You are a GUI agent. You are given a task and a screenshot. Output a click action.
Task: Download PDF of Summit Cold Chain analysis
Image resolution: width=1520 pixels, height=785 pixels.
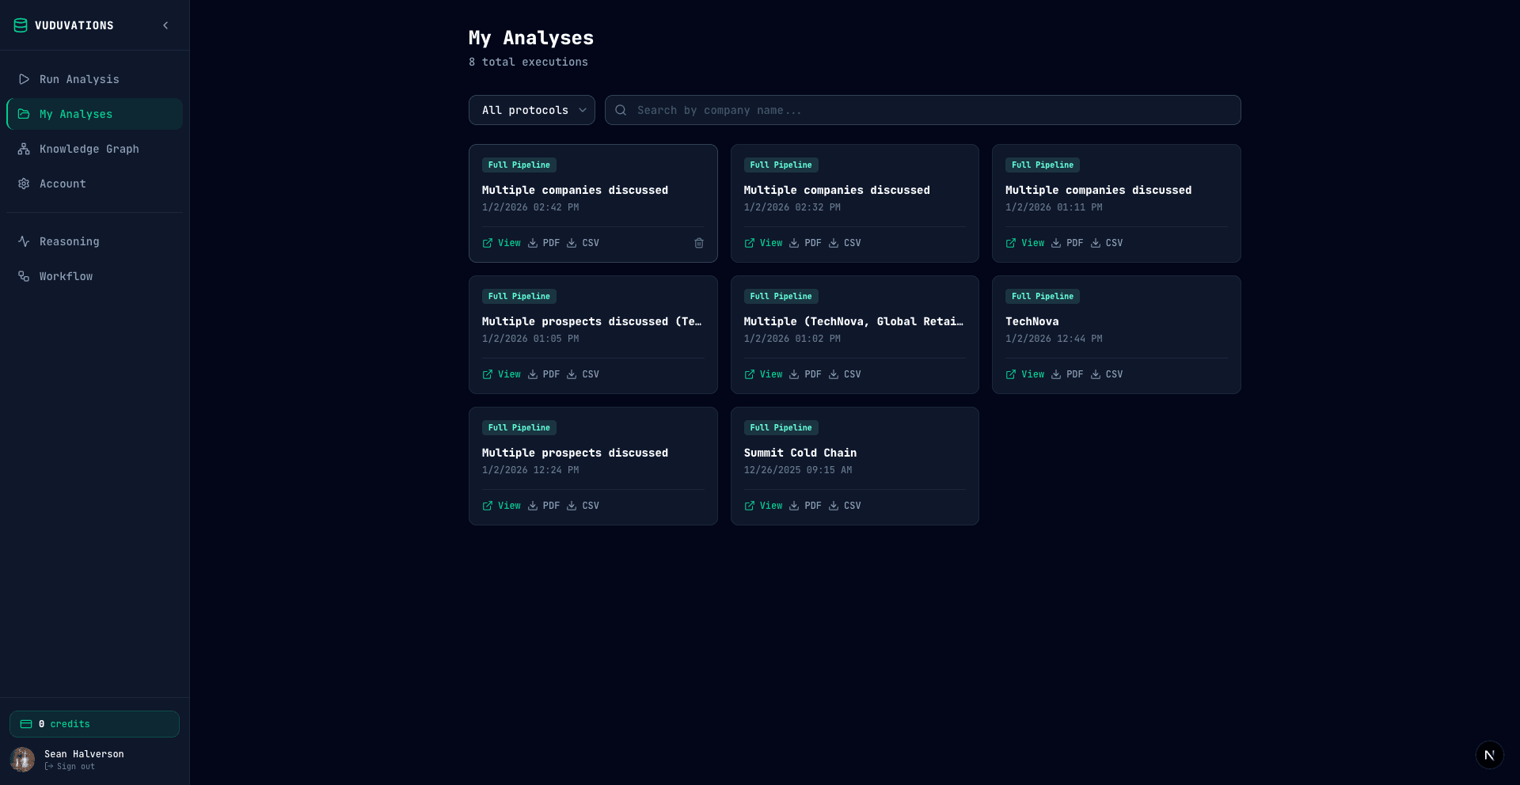pyautogui.click(x=805, y=506)
